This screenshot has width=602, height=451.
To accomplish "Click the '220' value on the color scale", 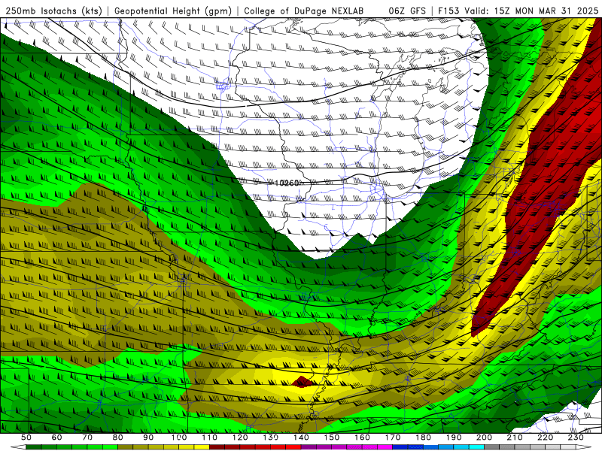I will pos(546,437).
